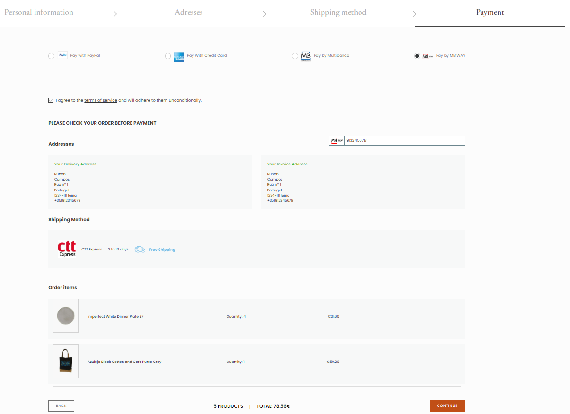This screenshot has width=570, height=414.
Task: Click the PLEASE CHECK YOUR ORDER BEFORE PAYMENT heading
Action: click(102, 123)
